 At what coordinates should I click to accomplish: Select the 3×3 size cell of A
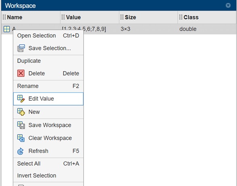click(x=125, y=29)
